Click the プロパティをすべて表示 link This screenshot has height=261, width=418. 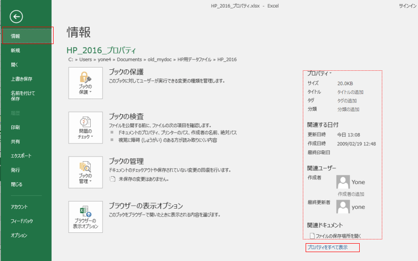pyautogui.click(x=327, y=247)
